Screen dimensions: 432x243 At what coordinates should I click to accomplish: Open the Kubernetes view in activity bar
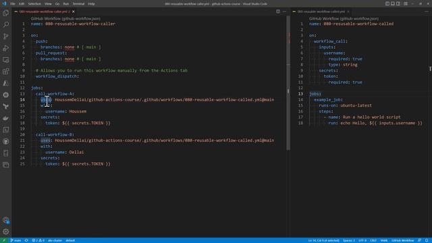coord(6,94)
